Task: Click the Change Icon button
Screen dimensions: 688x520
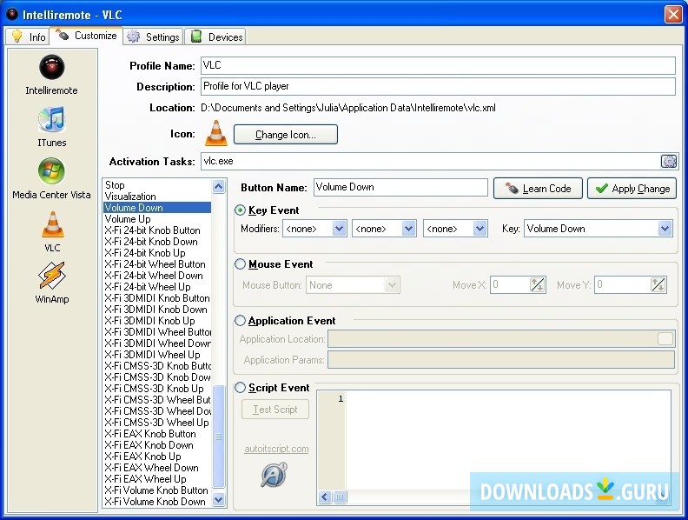Action: tap(286, 135)
